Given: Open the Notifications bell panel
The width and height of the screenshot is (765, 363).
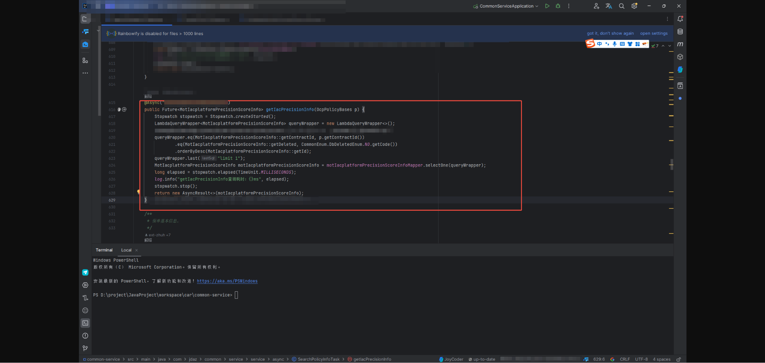Looking at the screenshot, I should [680, 19].
